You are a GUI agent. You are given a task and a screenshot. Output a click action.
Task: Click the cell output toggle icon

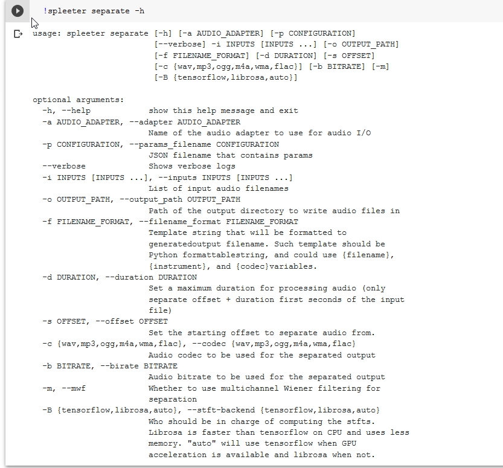(18, 33)
